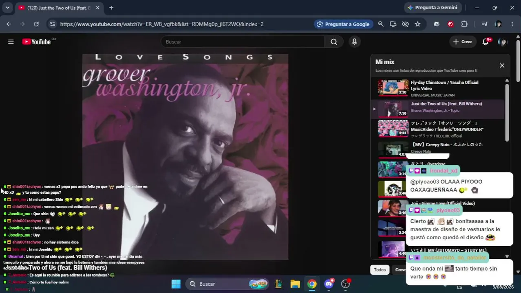This screenshot has height=293, width=521.
Task: Open the YouTube notifications bell
Action: point(486,42)
